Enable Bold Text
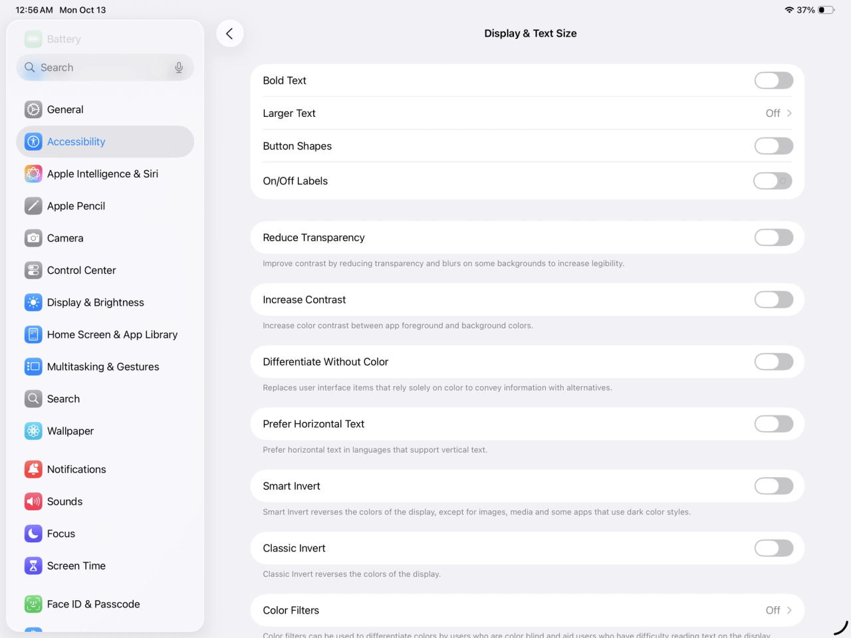This screenshot has width=851, height=638. point(773,80)
